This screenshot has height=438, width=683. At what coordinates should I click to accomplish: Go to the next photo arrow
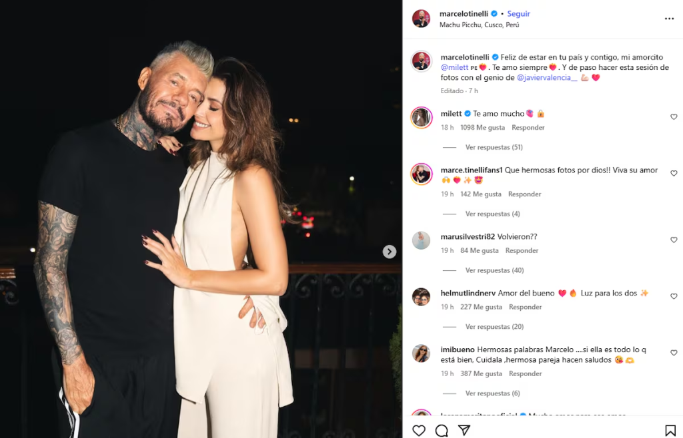[x=390, y=252]
